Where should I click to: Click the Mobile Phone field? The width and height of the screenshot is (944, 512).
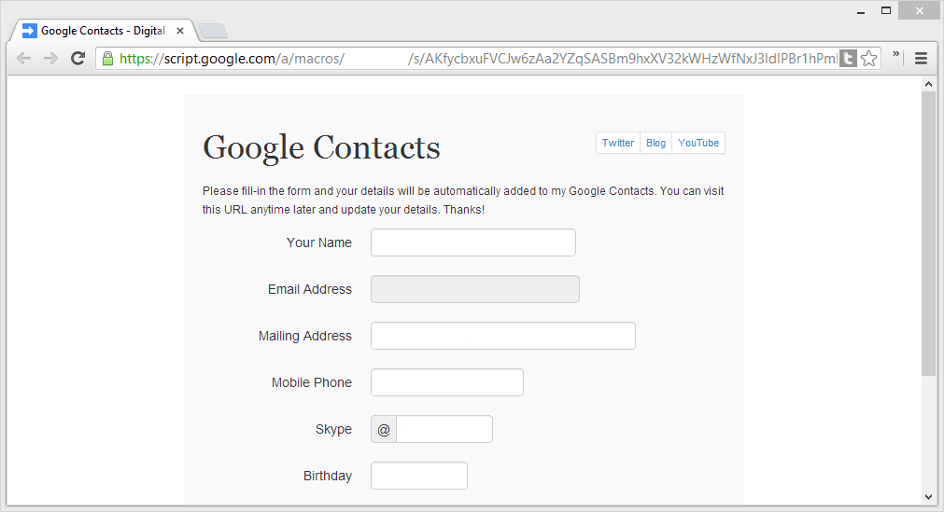coord(447,382)
